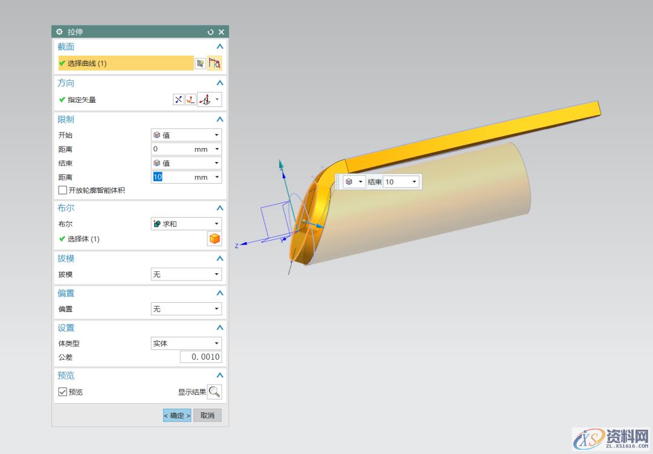Image resolution: width=653 pixels, height=454 pixels.
Task: Open the 拔模 draft dropdown
Action: tap(186, 274)
